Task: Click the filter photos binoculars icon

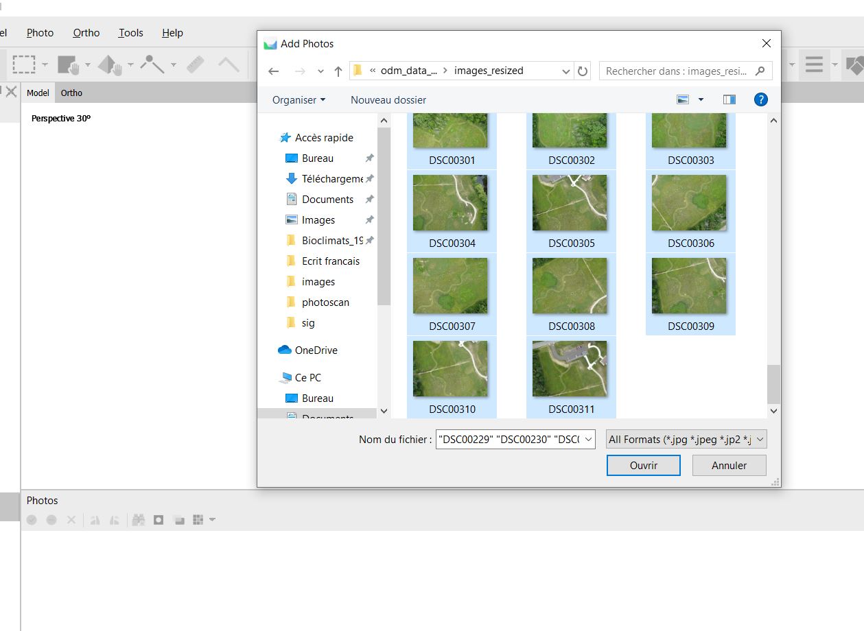Action: 139,519
